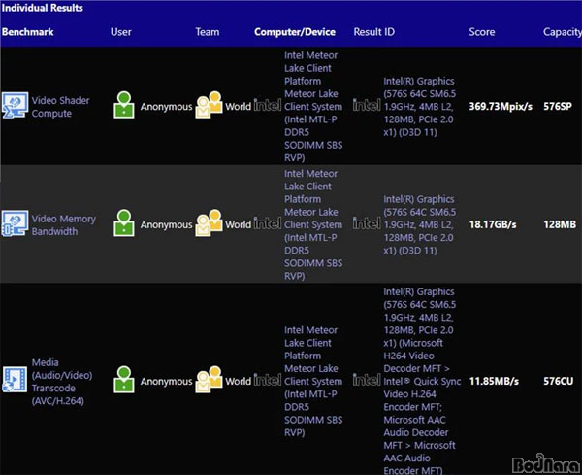This screenshot has height=475, width=582.
Task: Click the World team name in Video Shader Compute row
Action: tap(239, 107)
